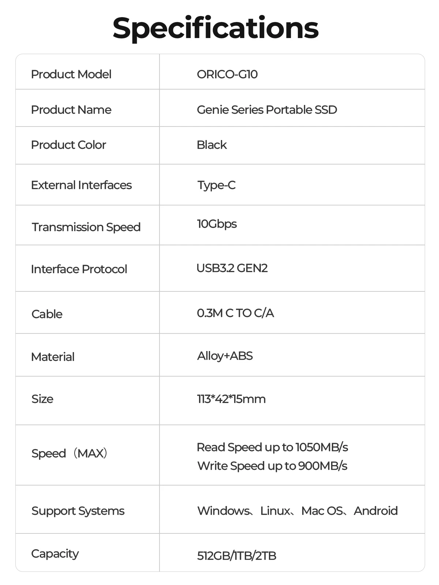Click the Interface Protocol label
Image resolution: width=439 pixels, height=585 pixels.
pos(79,269)
